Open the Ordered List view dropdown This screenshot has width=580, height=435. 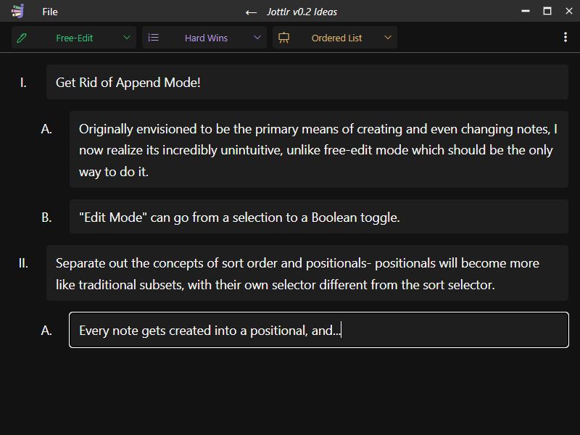(x=388, y=38)
